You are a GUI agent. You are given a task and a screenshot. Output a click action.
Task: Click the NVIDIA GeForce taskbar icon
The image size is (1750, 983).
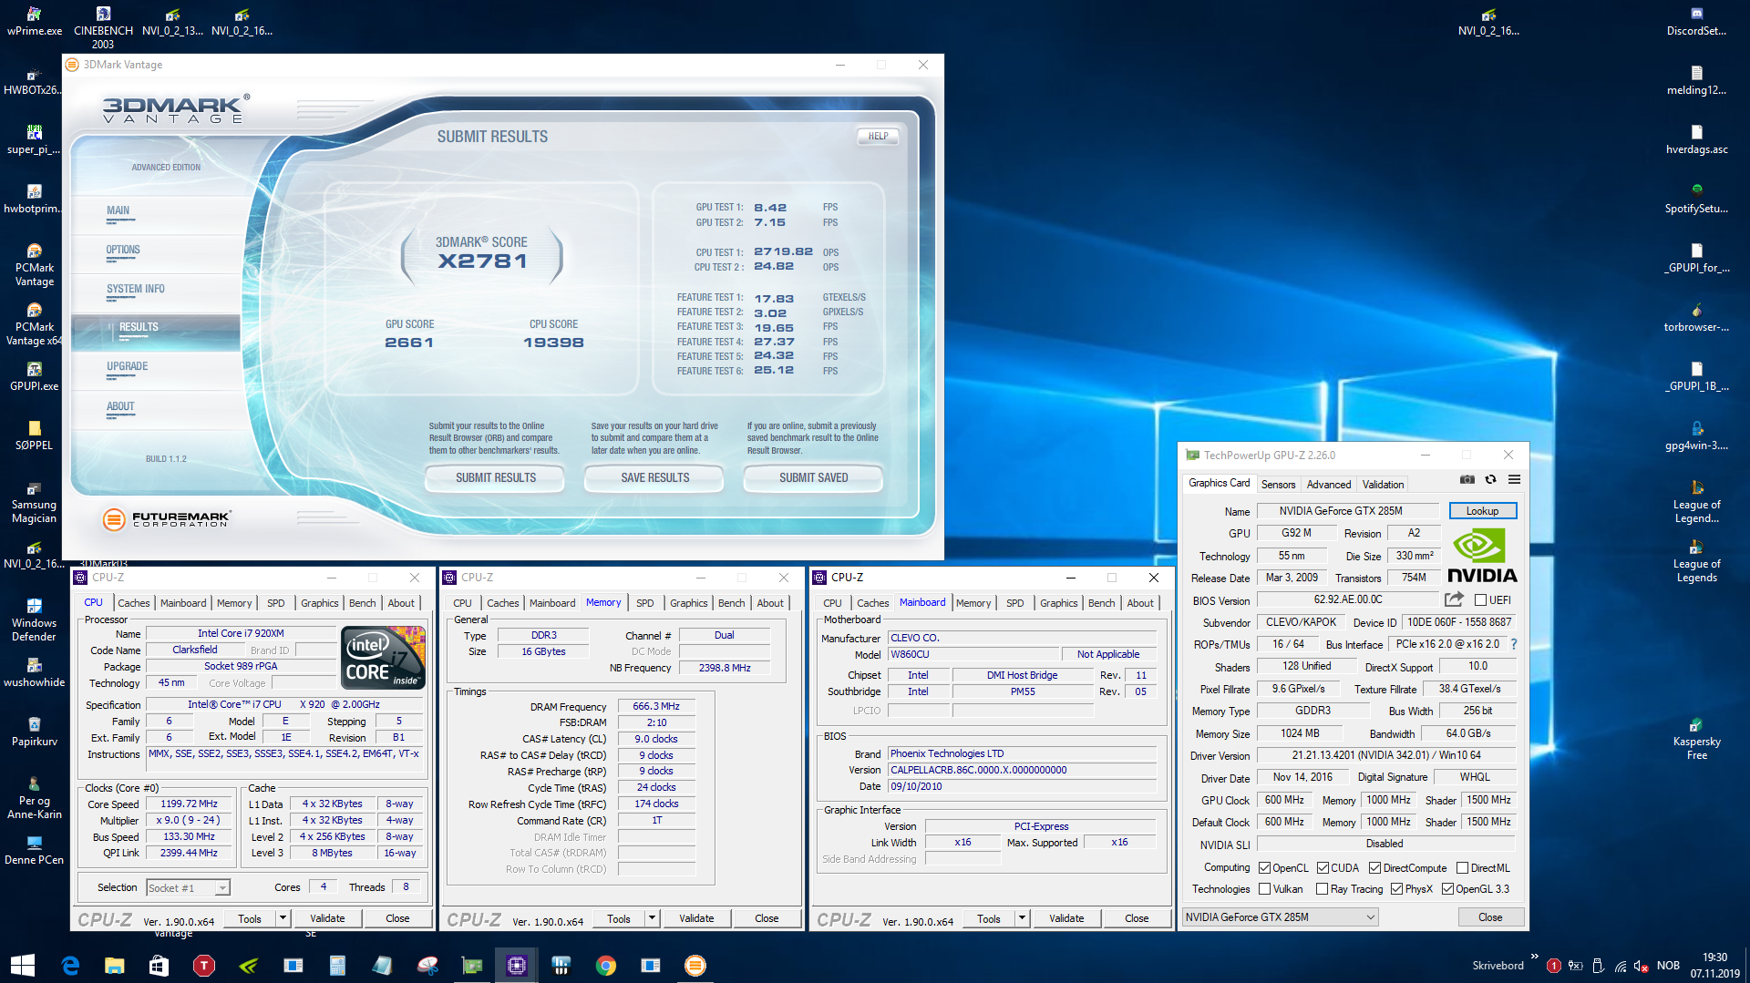(248, 965)
